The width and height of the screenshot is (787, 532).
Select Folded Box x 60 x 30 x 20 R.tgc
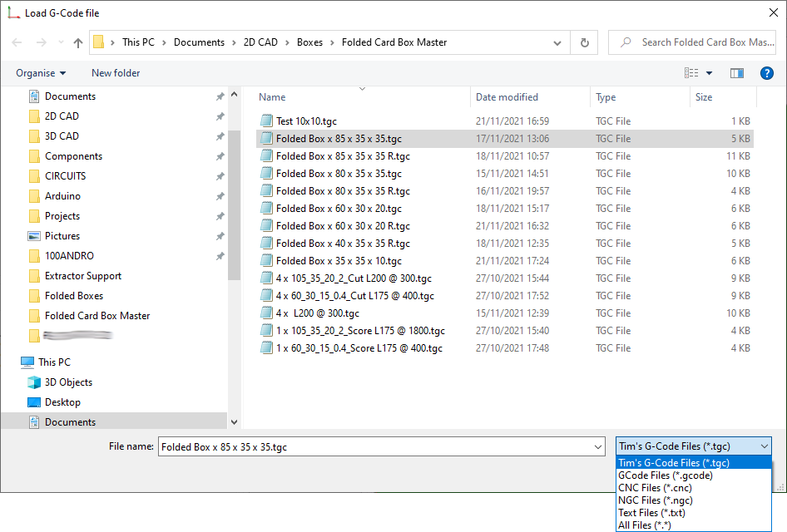tap(504, 225)
